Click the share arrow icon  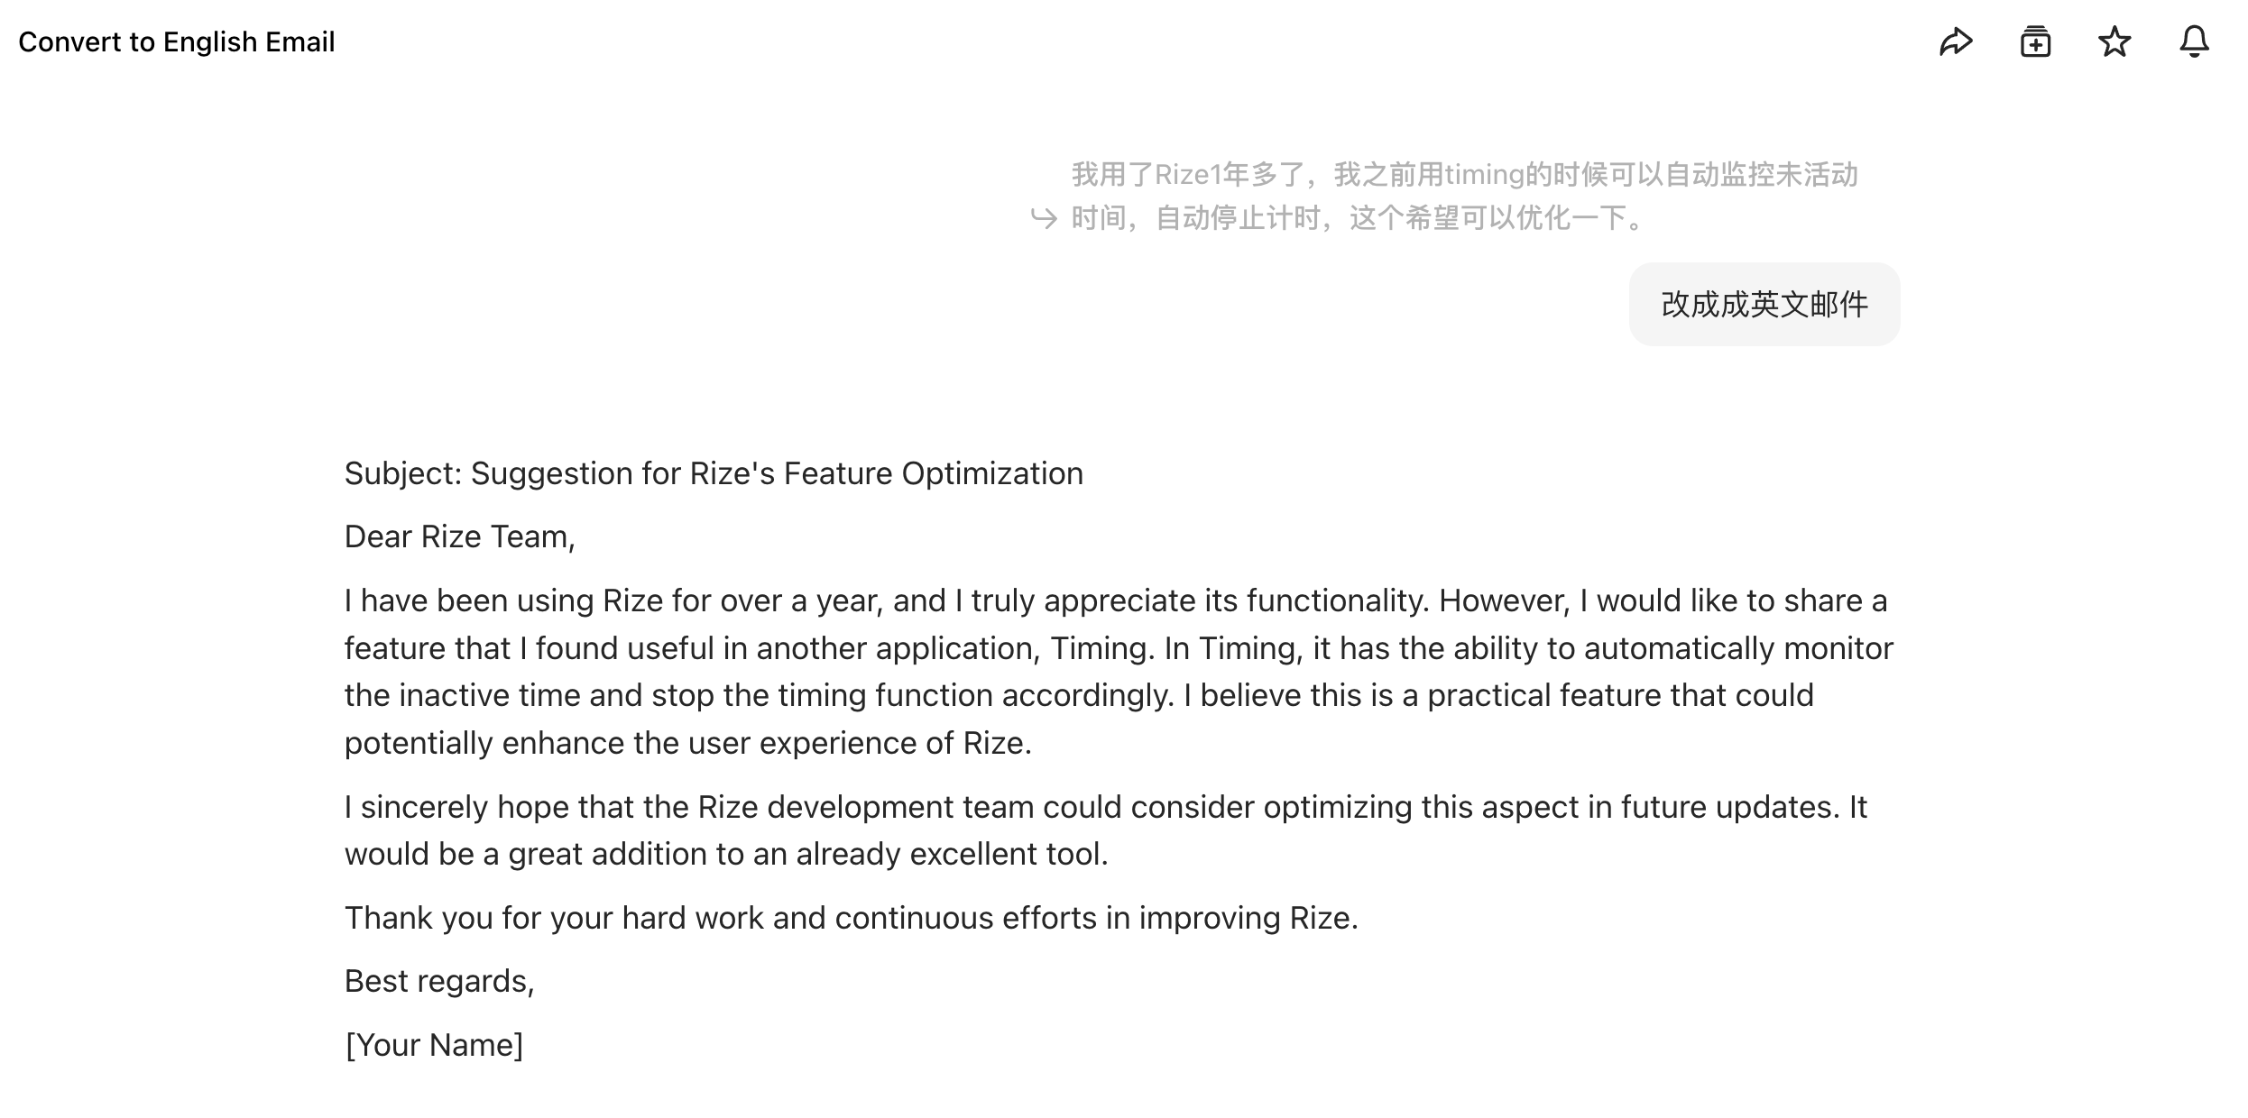[x=1956, y=41]
